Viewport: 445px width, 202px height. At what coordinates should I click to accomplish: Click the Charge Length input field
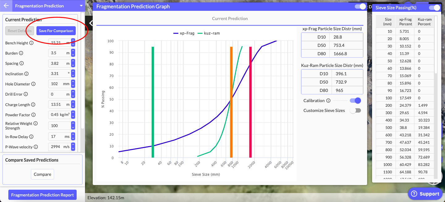(59, 105)
